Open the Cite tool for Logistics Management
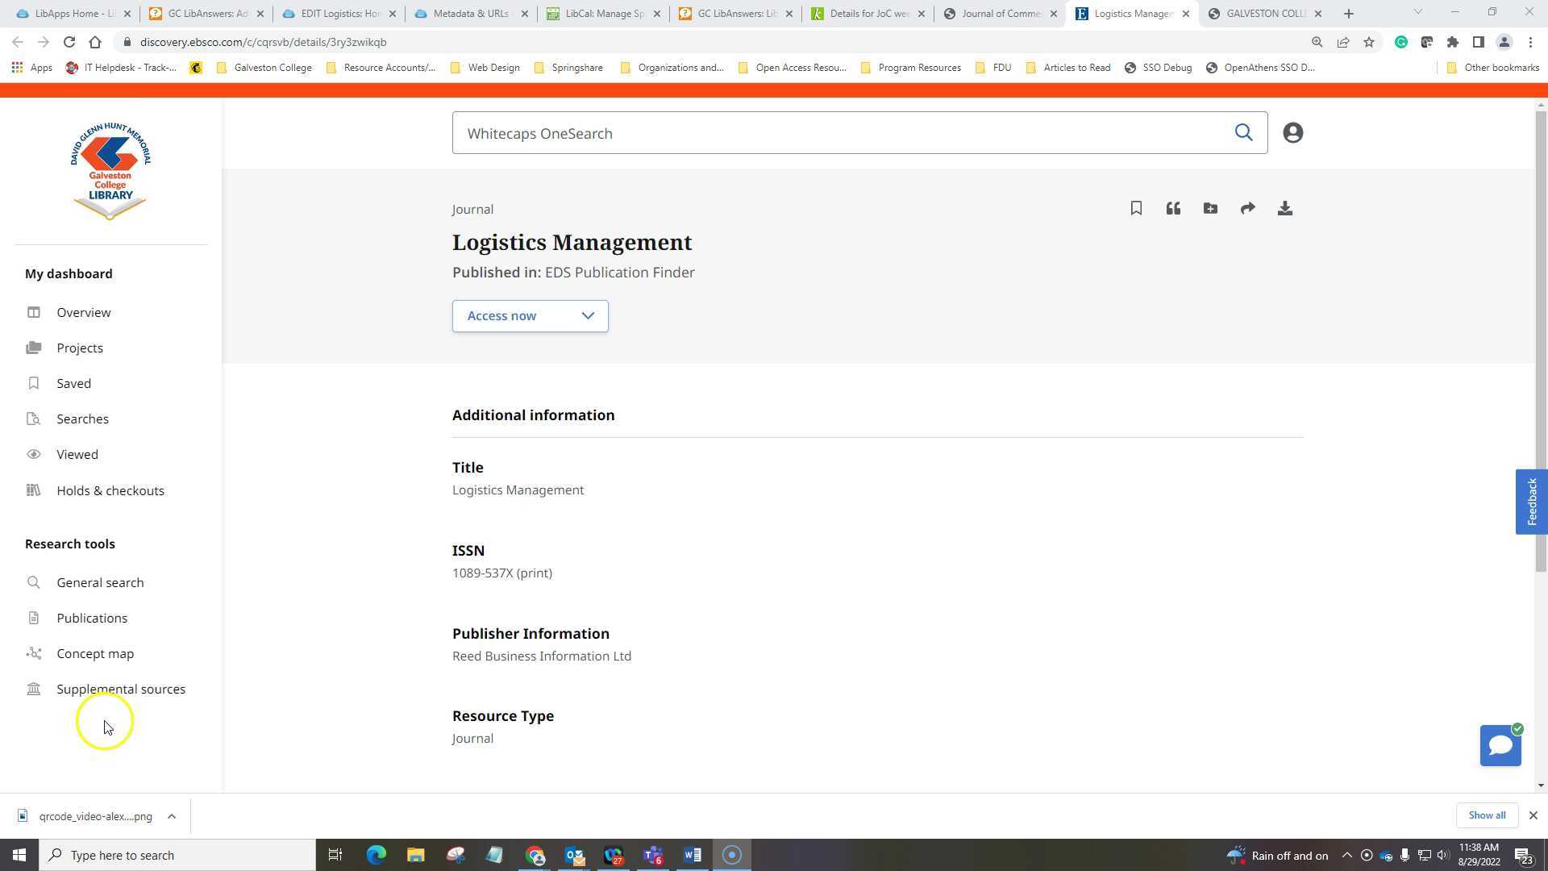This screenshot has height=871, width=1548. [x=1173, y=208]
